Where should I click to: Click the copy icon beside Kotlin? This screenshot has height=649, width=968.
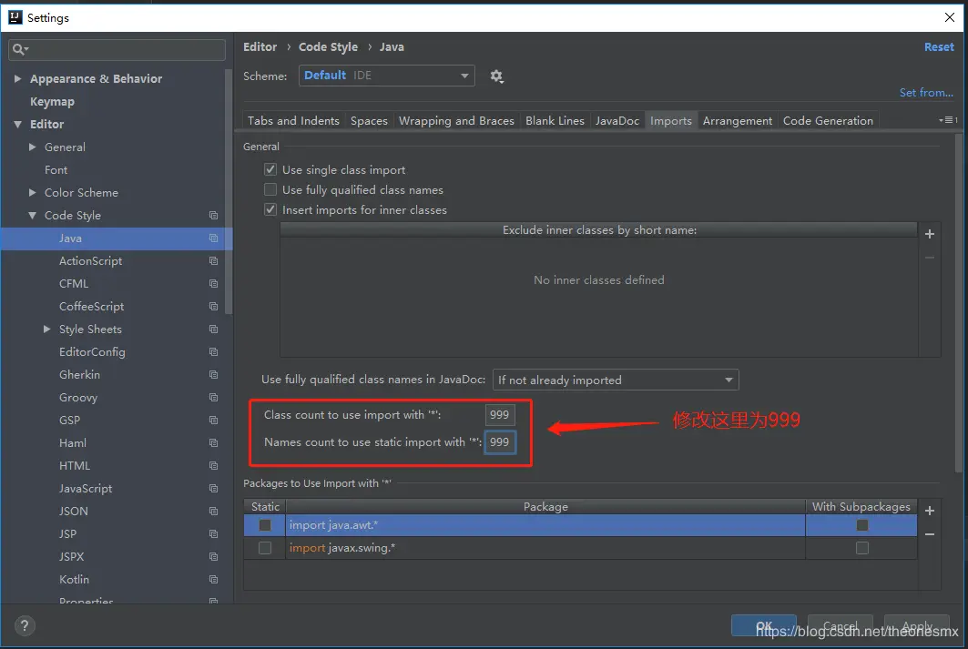(213, 579)
